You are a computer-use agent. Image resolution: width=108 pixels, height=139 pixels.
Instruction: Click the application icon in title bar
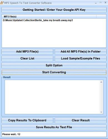click(2, 3)
